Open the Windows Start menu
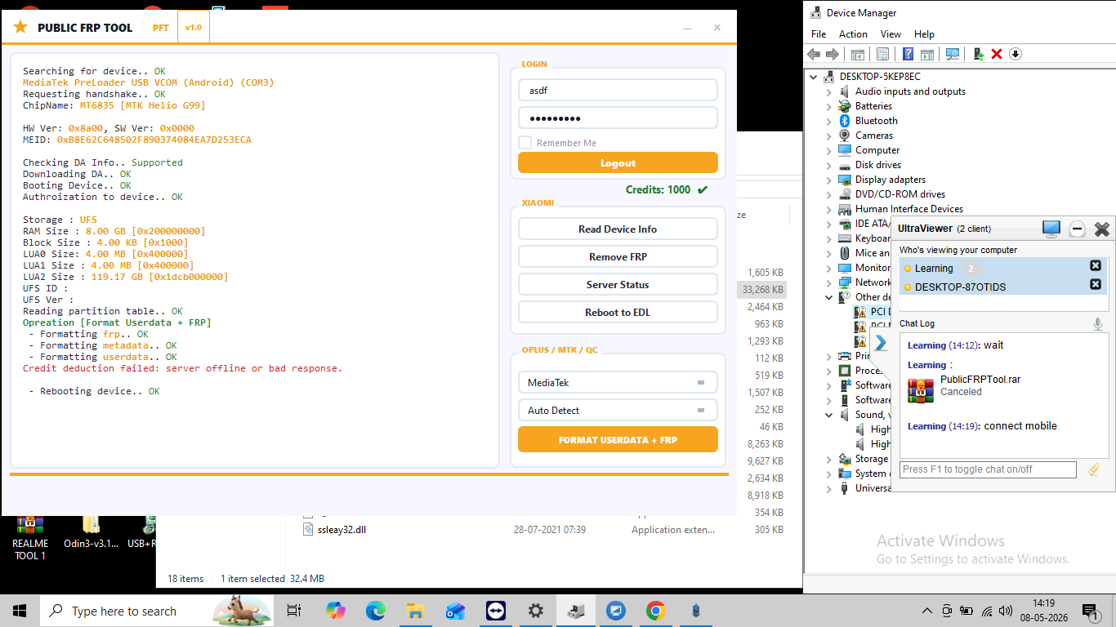The height and width of the screenshot is (627, 1116). point(20,611)
